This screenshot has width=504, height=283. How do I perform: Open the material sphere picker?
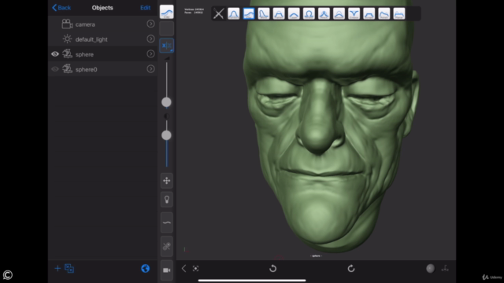pyautogui.click(x=431, y=268)
